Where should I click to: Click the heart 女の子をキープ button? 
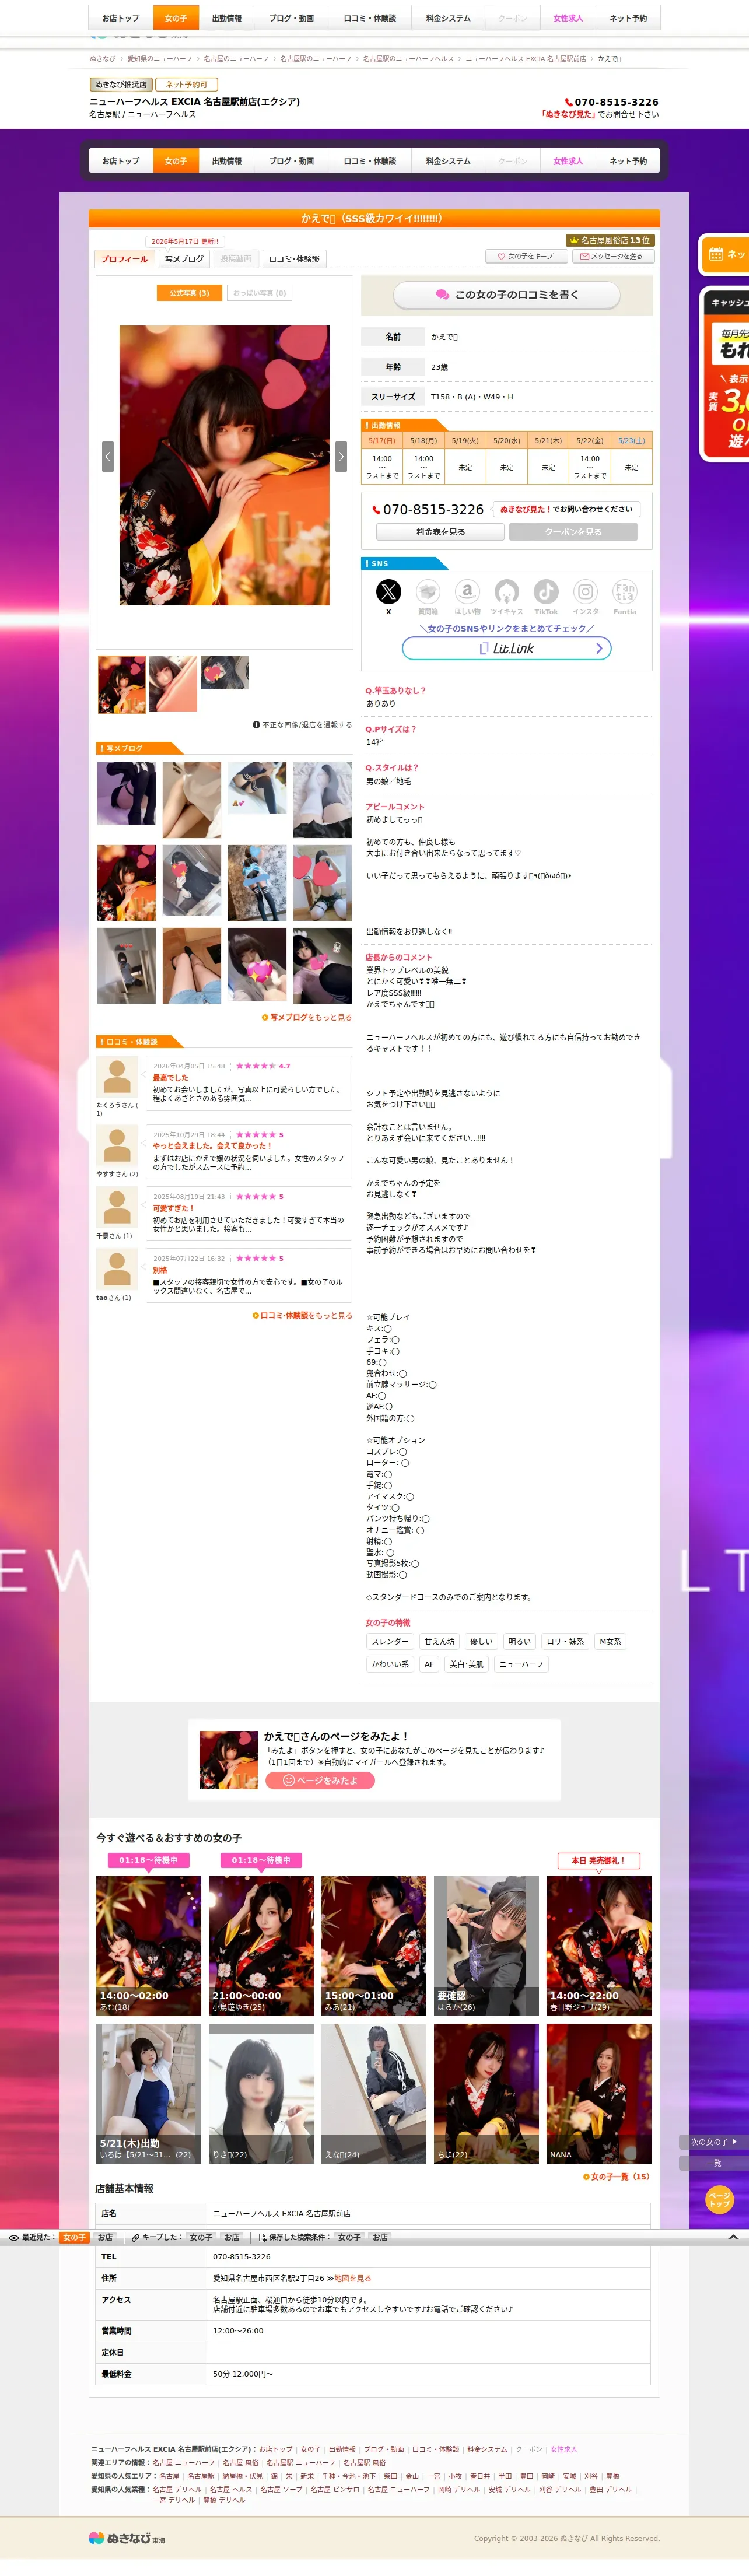click(x=525, y=256)
